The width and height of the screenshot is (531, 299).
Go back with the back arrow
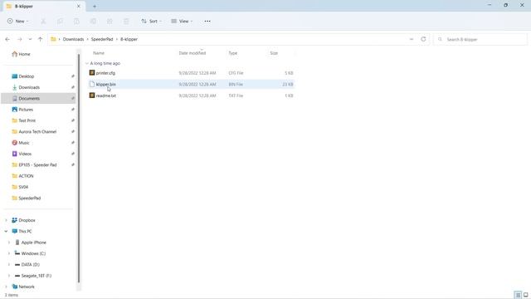pyautogui.click(x=7, y=39)
